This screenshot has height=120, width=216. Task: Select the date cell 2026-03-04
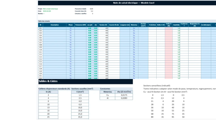point(47,11)
